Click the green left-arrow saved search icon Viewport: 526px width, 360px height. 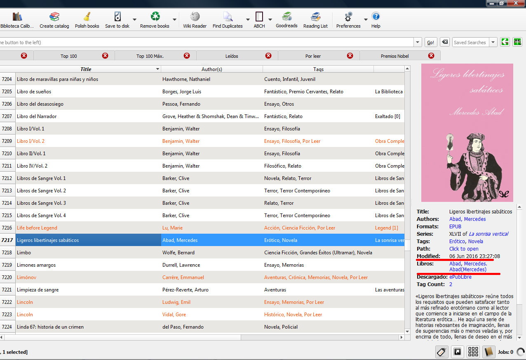[x=505, y=42]
